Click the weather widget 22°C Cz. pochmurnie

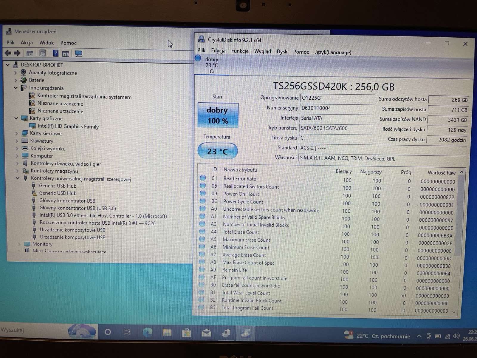(x=377, y=335)
